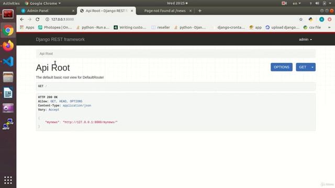Expand the admin user dropdown
The image size is (335, 188).
[305, 40]
